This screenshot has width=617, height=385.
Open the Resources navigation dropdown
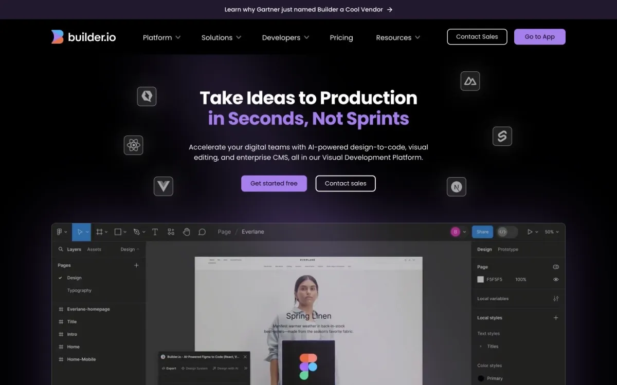coord(397,37)
